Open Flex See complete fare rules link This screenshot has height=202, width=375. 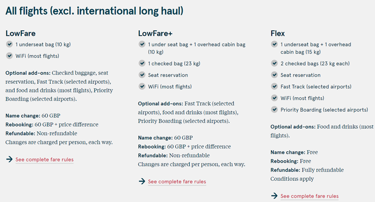tap(310, 196)
